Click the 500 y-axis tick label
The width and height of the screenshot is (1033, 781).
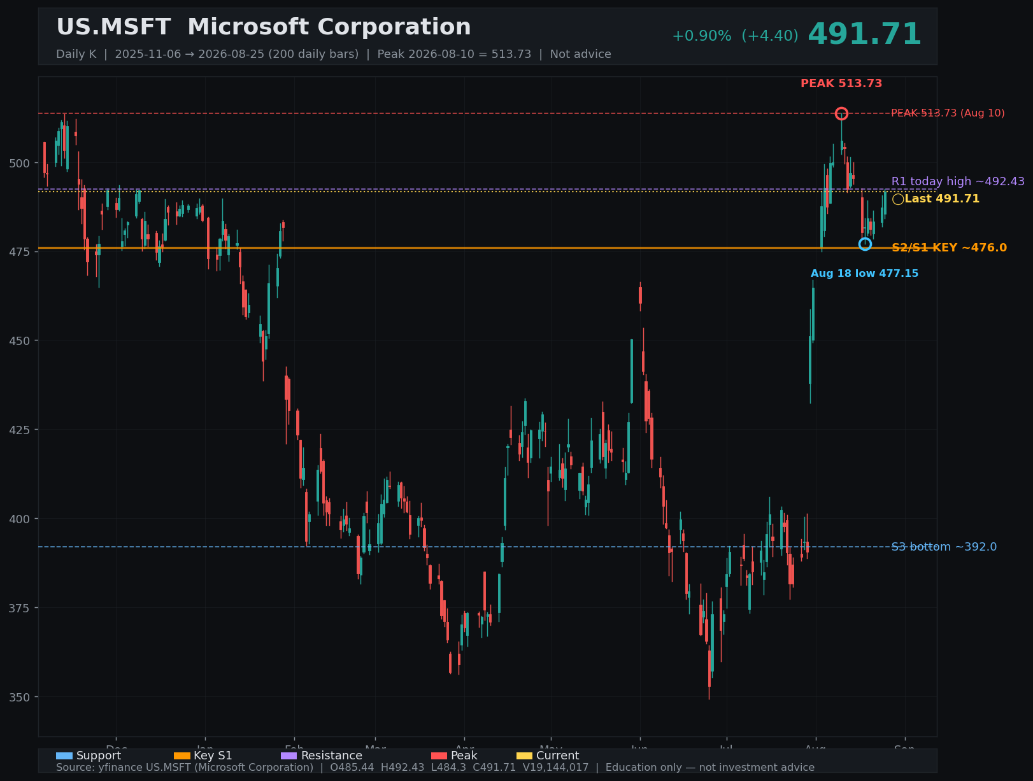click(20, 163)
